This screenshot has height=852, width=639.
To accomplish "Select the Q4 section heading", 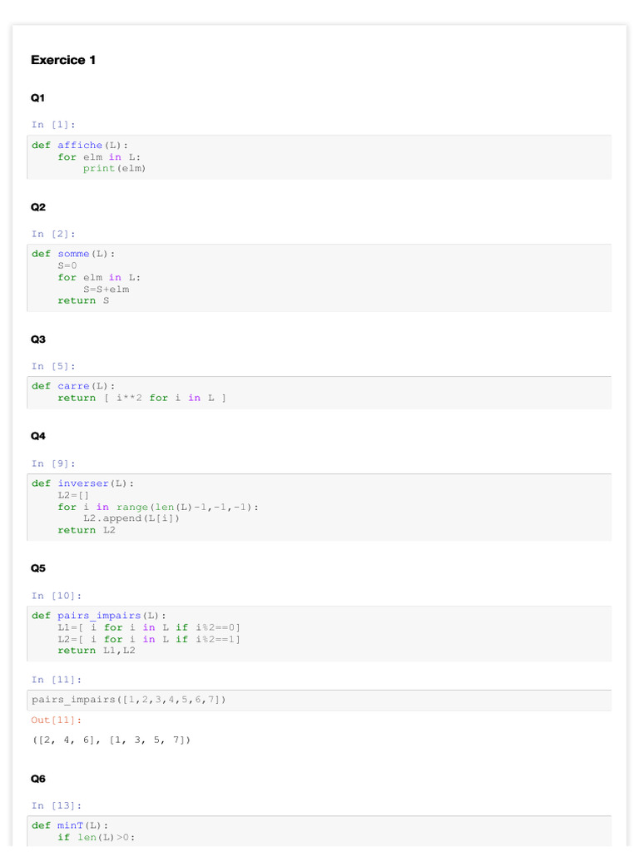I will coord(38,435).
